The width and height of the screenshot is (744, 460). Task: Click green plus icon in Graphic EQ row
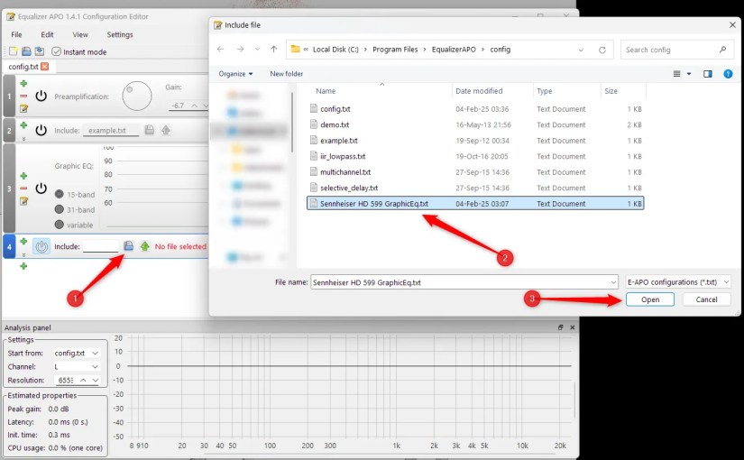[x=23, y=176]
